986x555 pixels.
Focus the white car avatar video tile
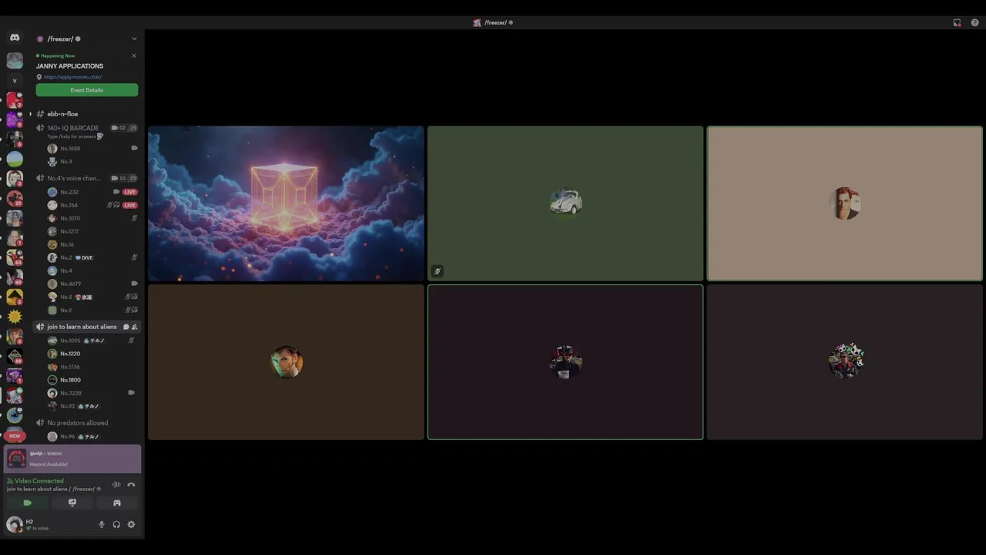point(565,203)
